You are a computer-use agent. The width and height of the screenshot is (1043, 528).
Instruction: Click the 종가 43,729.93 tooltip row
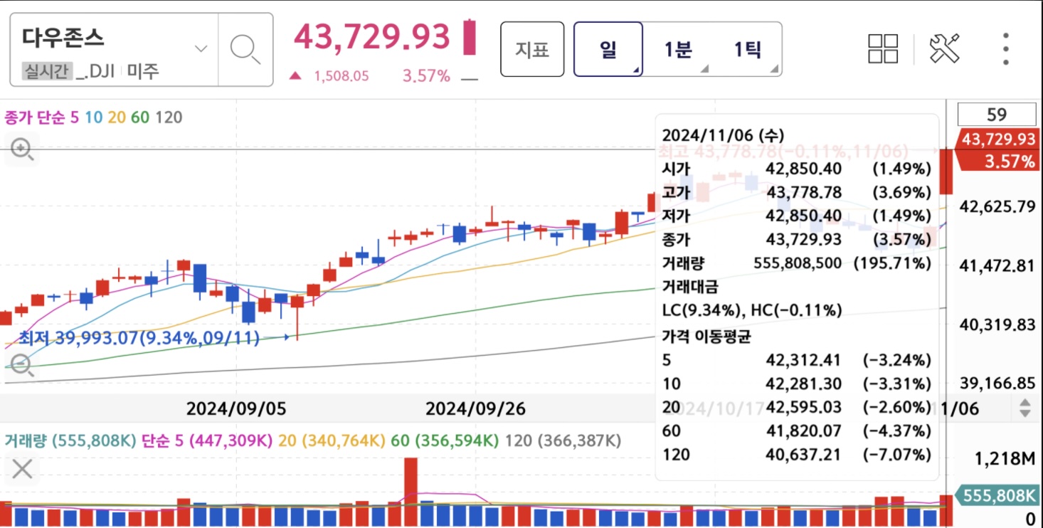(796, 240)
